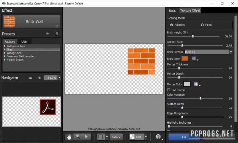Click the Mortar Thickness slider handle
The image size is (238, 143).
pos(179,68)
